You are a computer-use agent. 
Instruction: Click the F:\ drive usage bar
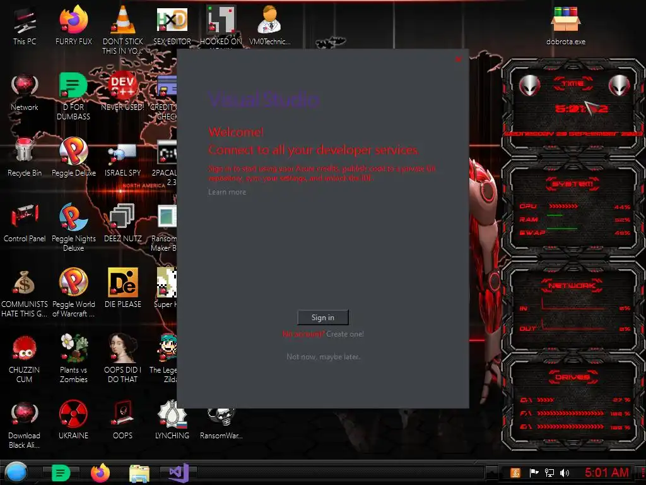(x=570, y=413)
